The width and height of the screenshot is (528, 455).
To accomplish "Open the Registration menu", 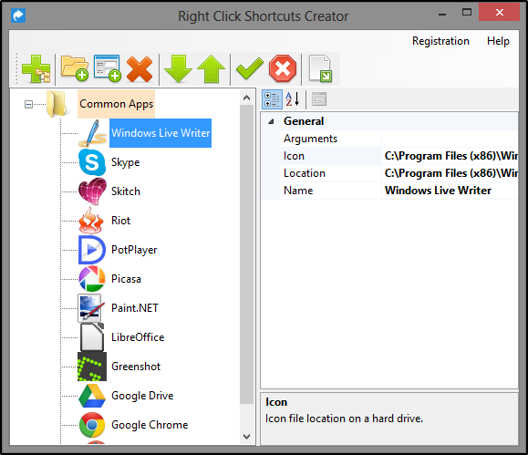I will point(440,41).
